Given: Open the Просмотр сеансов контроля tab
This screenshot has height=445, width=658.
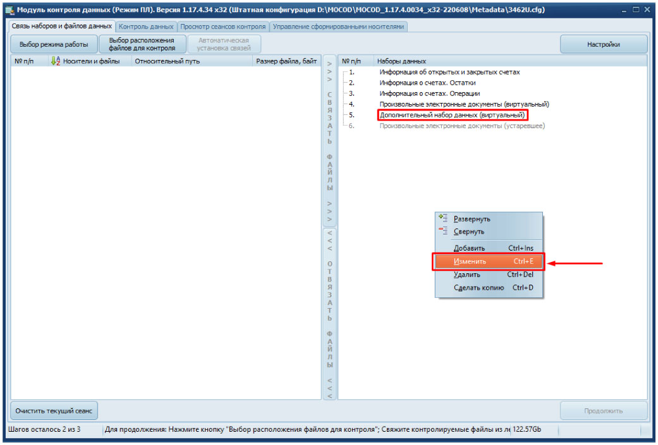Looking at the screenshot, I should point(223,27).
